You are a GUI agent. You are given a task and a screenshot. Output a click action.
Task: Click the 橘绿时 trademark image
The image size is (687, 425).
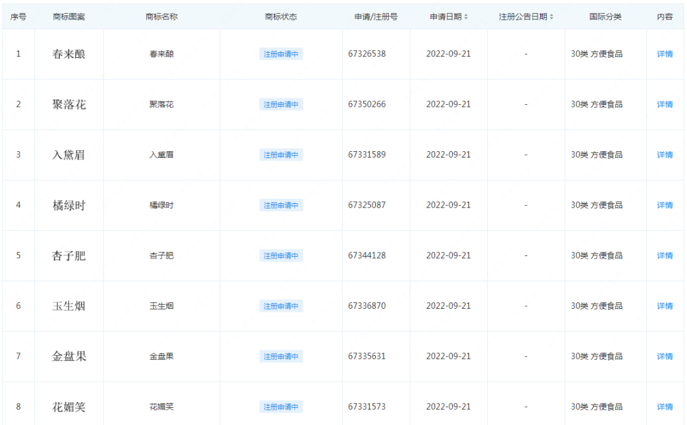[69, 205]
